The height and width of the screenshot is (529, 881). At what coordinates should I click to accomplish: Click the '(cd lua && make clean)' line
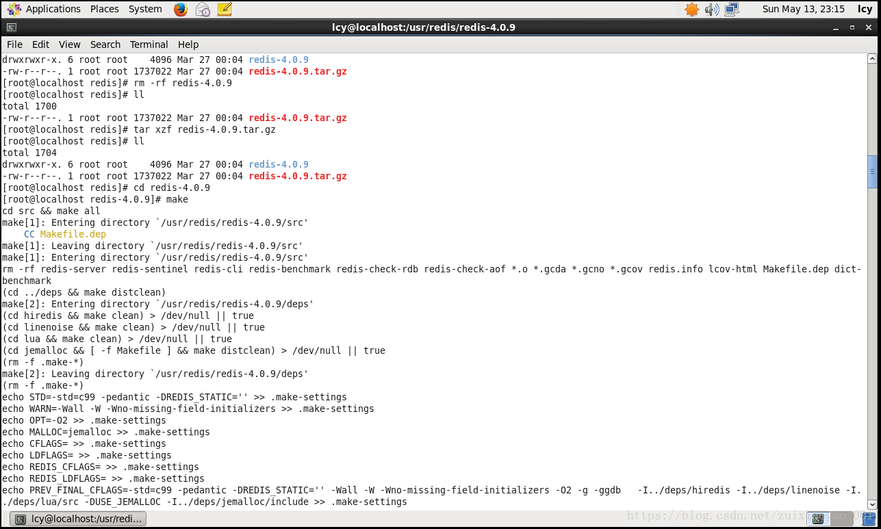[117, 339]
